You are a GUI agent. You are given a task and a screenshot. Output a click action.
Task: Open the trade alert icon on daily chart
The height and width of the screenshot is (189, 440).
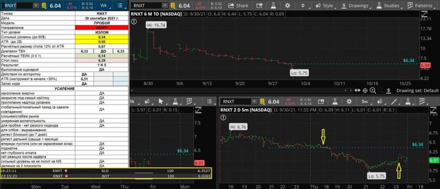260,5
